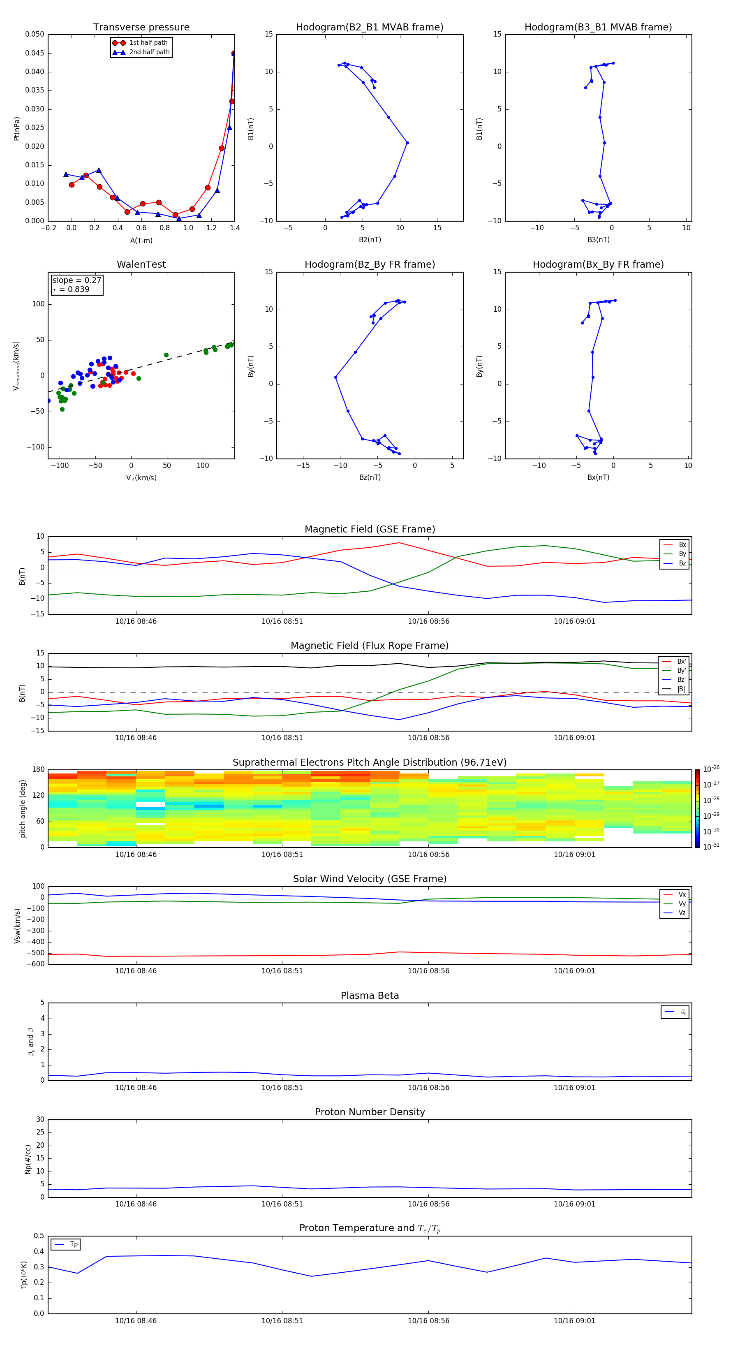740x1357 pixels.
Task: Click the colorbar tick label 10^-26
Action: [x=711, y=769]
